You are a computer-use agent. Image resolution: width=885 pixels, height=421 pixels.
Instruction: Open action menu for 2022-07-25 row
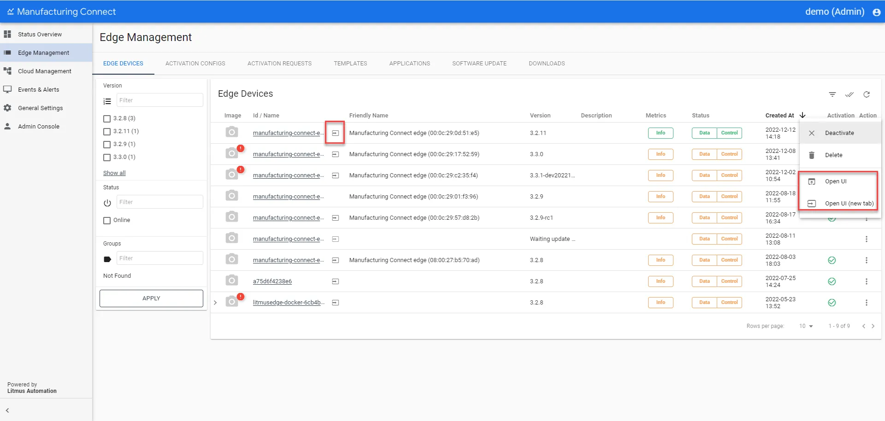coord(867,281)
